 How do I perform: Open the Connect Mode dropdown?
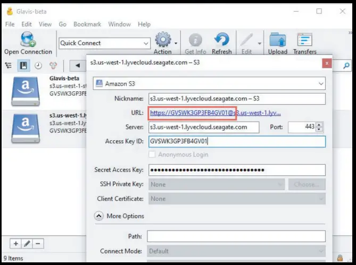pyautogui.click(x=236, y=251)
